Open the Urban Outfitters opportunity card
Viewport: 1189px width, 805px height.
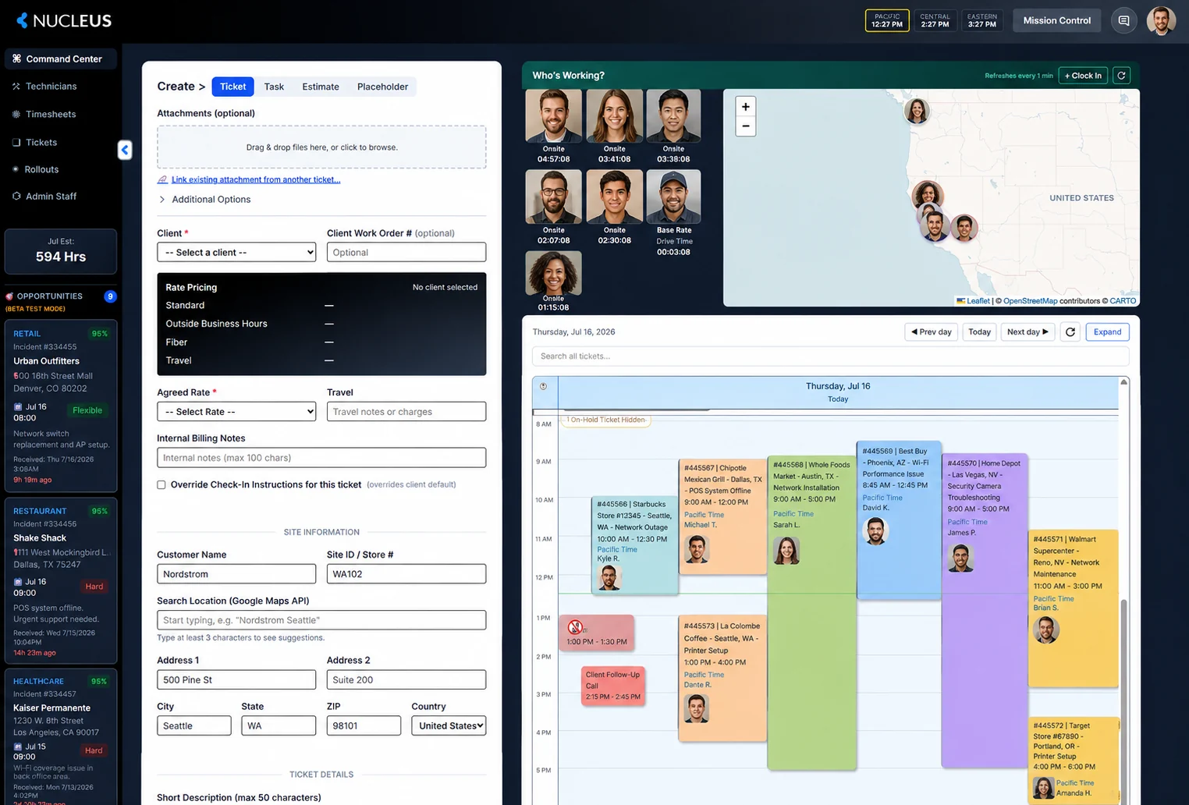tap(61, 406)
